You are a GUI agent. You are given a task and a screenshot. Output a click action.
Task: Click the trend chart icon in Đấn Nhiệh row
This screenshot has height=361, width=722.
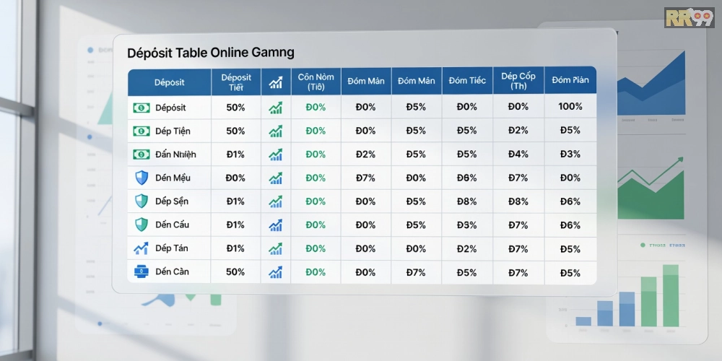click(x=275, y=155)
